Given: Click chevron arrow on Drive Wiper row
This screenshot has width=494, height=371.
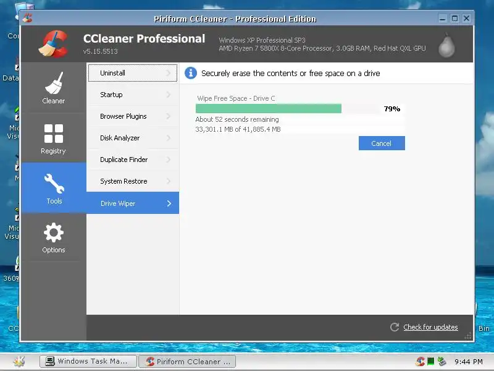Looking at the screenshot, I should click(x=169, y=203).
